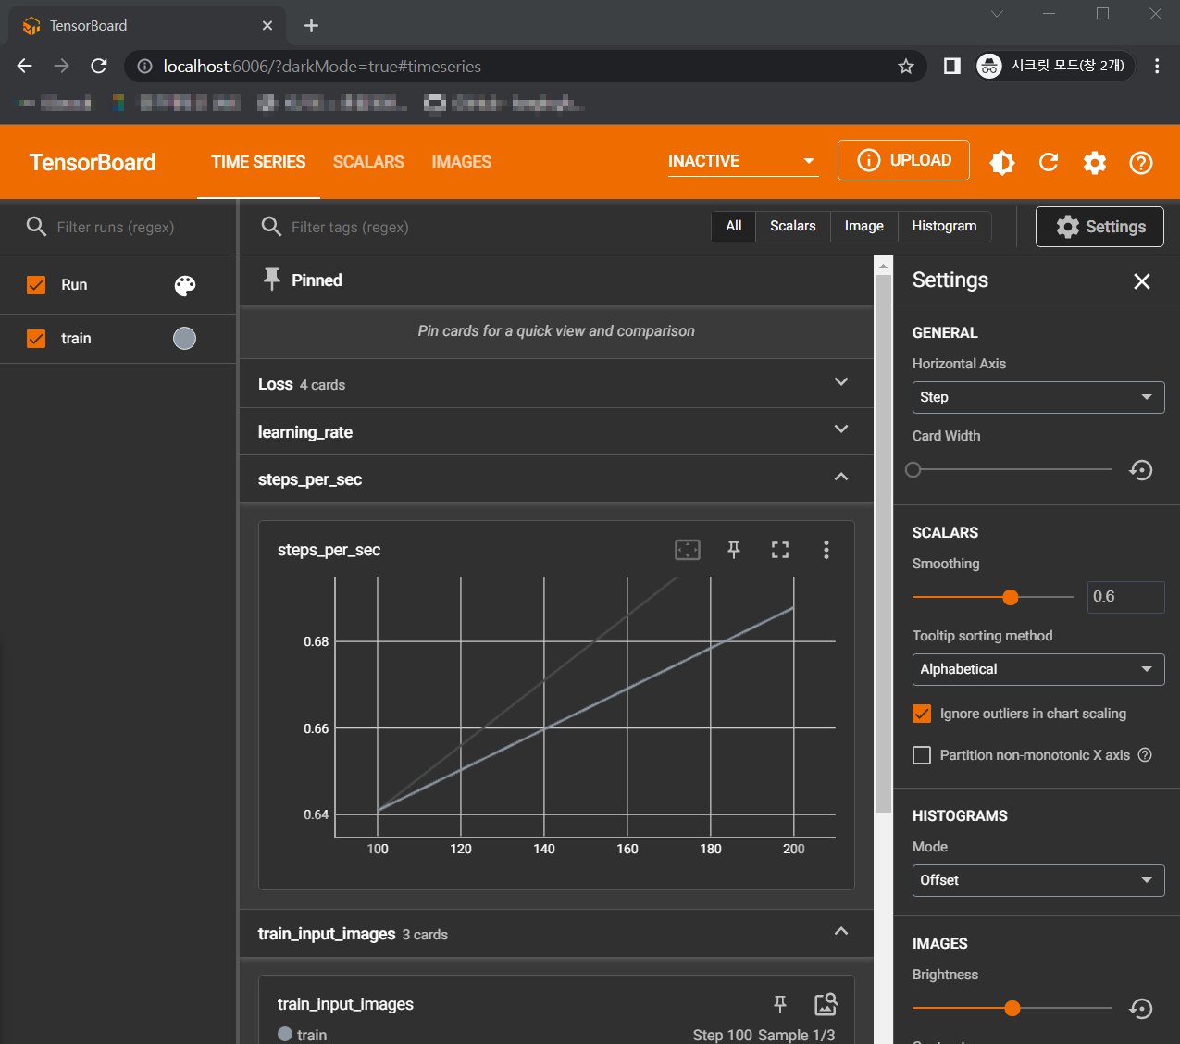The height and width of the screenshot is (1044, 1180).
Task: Reload the browser page
Action: [99, 67]
